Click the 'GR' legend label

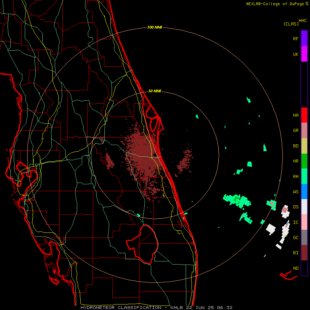point(296,131)
